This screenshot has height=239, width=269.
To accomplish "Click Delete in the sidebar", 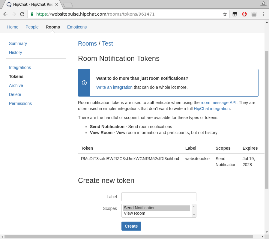I will click(x=15, y=94).
